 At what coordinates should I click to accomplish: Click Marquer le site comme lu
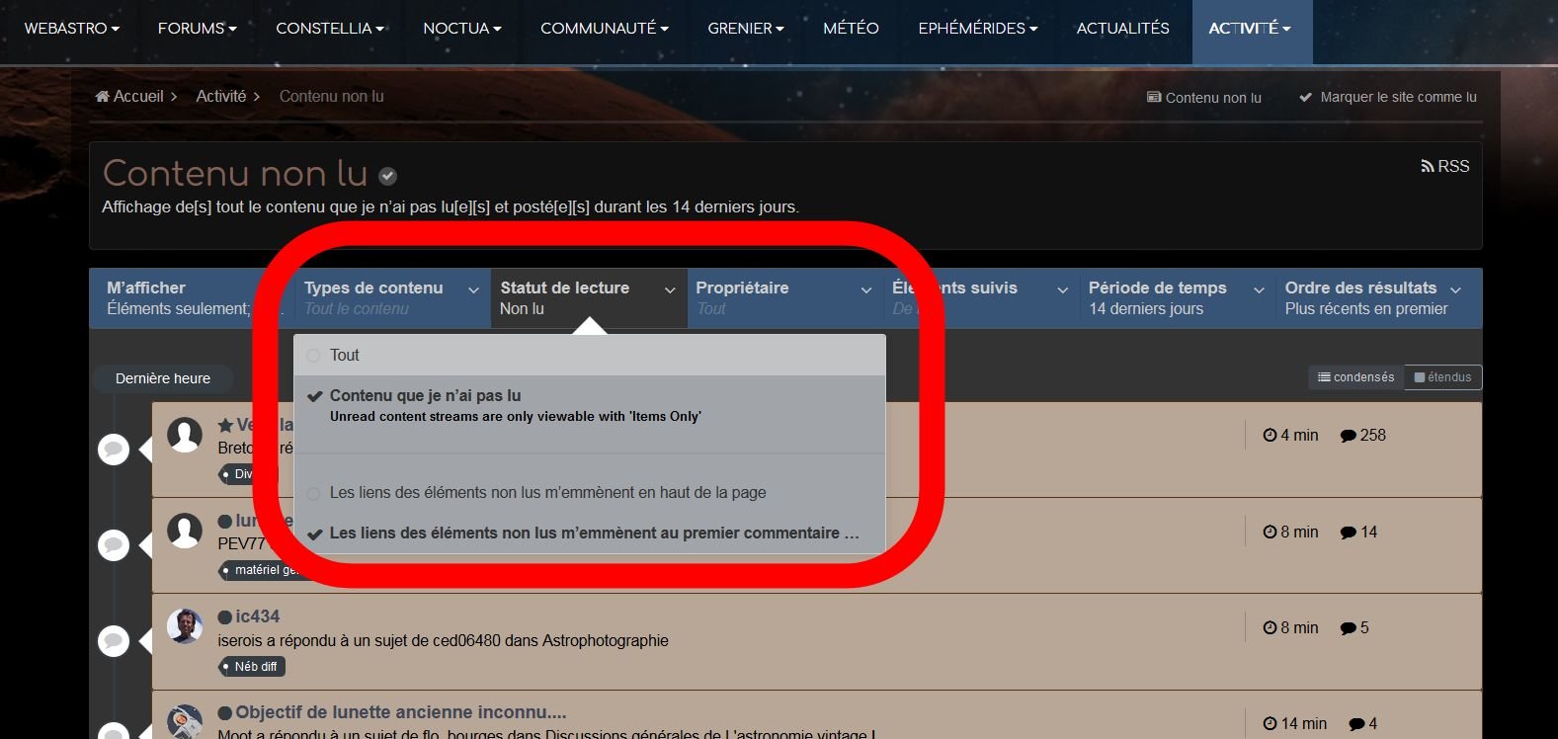coord(1388,97)
